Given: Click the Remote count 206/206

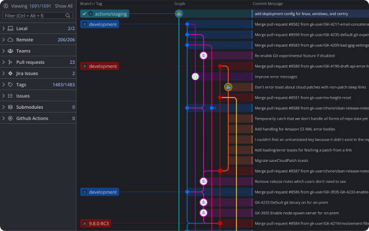Looking at the screenshot, I should coord(66,40).
